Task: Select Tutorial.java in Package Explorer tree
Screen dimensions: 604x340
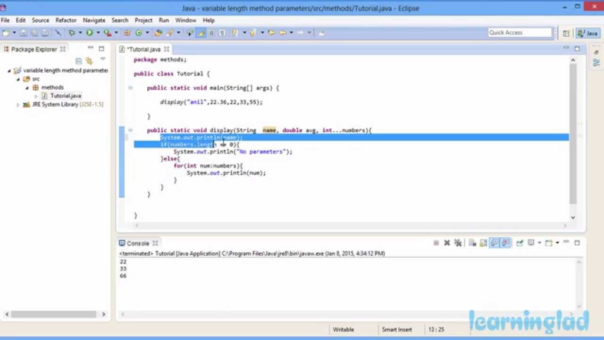Action: 66,96
